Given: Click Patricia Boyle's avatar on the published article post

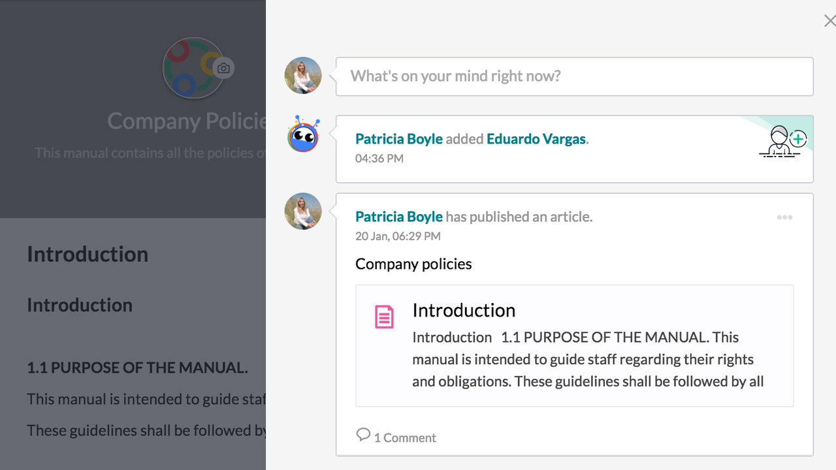Looking at the screenshot, I should (x=303, y=211).
